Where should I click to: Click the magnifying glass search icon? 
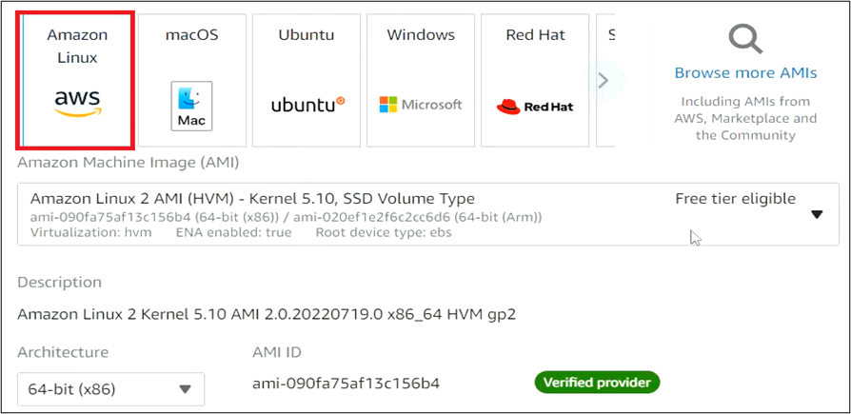[x=745, y=41]
